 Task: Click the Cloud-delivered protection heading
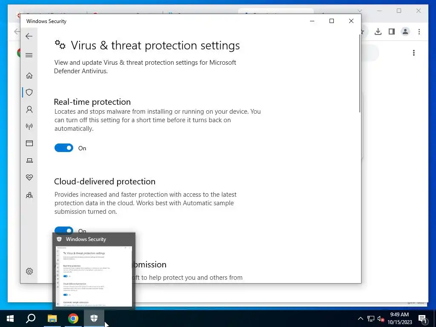pos(105,181)
